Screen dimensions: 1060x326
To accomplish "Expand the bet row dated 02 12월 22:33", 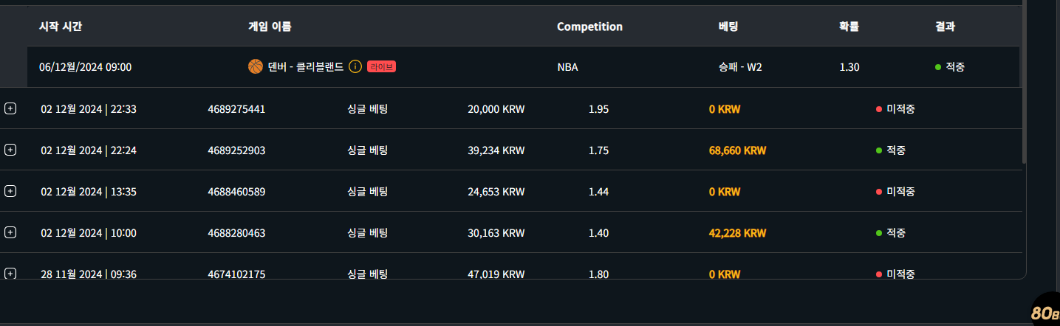I will [10, 108].
